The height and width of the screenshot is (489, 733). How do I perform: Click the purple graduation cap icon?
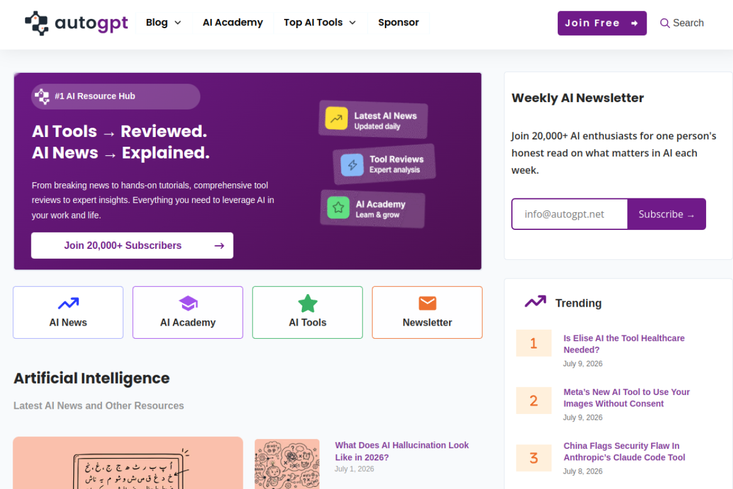(188, 303)
